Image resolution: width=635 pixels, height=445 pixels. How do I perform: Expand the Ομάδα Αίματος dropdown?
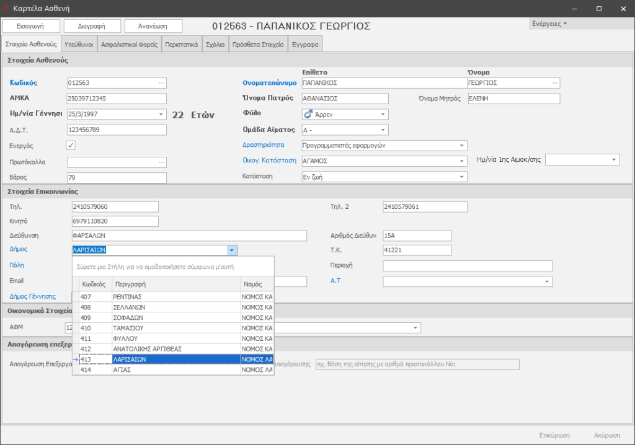[383, 130]
